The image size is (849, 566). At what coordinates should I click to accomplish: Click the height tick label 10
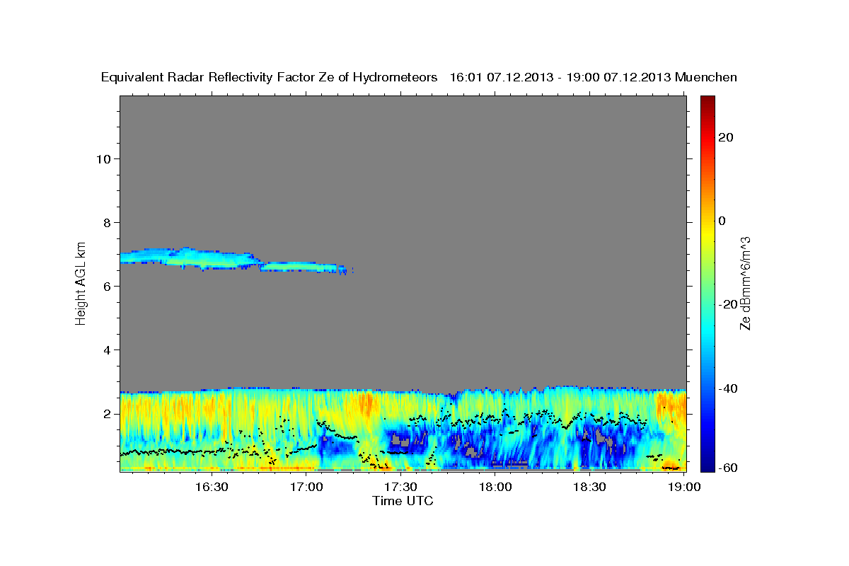coord(103,158)
